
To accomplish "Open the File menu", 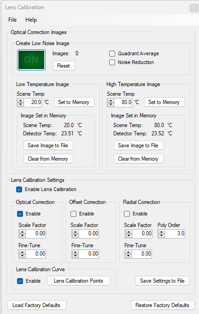I will click(12, 20).
